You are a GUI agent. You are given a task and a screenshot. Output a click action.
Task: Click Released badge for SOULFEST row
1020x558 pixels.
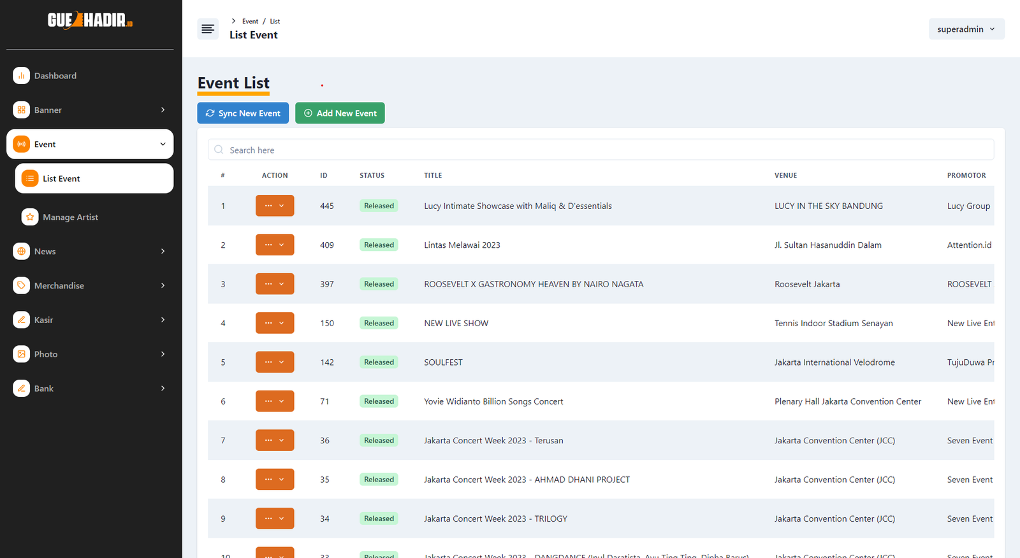[379, 362]
